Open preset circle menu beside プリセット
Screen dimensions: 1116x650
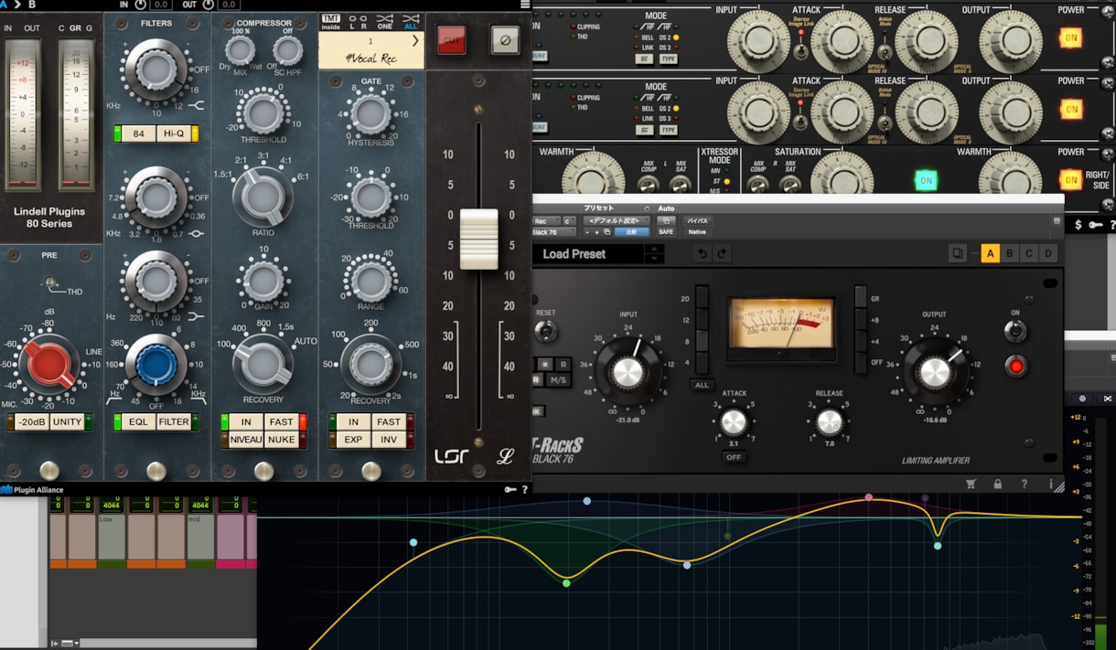coord(648,208)
